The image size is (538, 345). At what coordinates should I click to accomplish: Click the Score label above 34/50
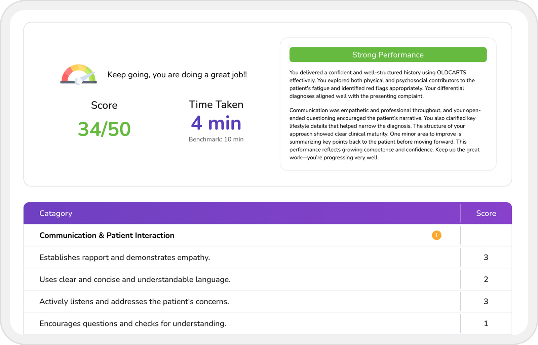(x=104, y=105)
